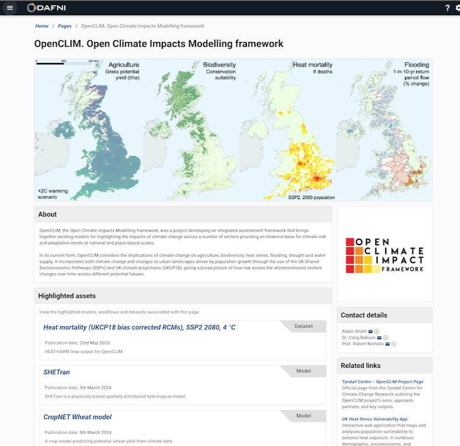Screen dimensions: 460x446
Task: Email Prof. Robert Nicholls via envelope icon
Action: pyautogui.click(x=387, y=344)
